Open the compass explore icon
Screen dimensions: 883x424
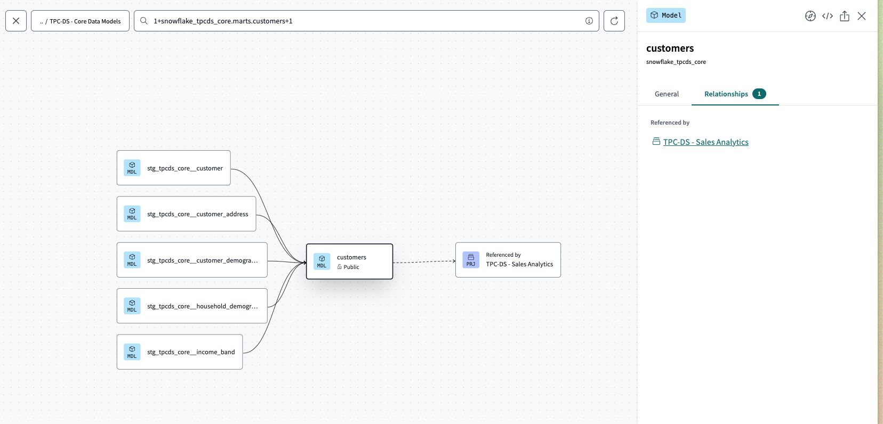tap(810, 16)
